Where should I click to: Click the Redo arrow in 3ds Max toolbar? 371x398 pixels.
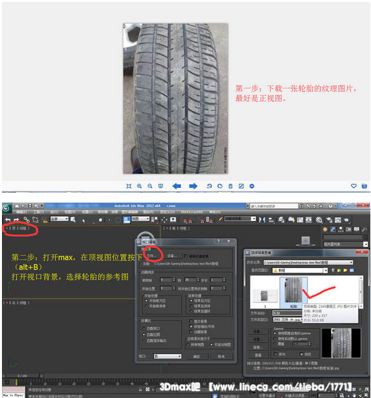coord(16,220)
